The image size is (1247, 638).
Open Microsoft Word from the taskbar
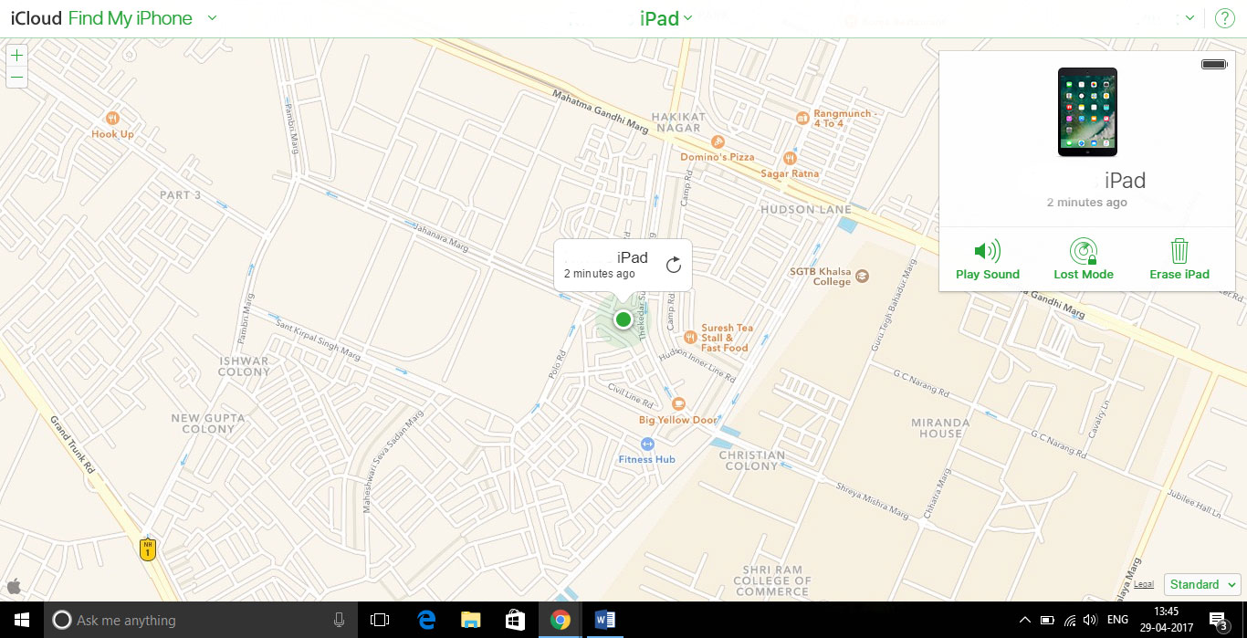(604, 620)
